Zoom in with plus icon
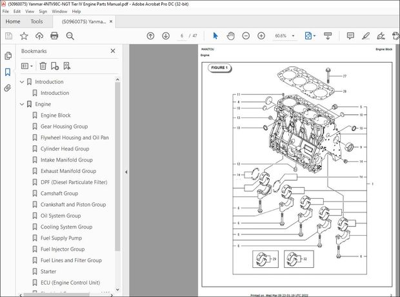Screen dimensions: 400x297 pos(261,36)
